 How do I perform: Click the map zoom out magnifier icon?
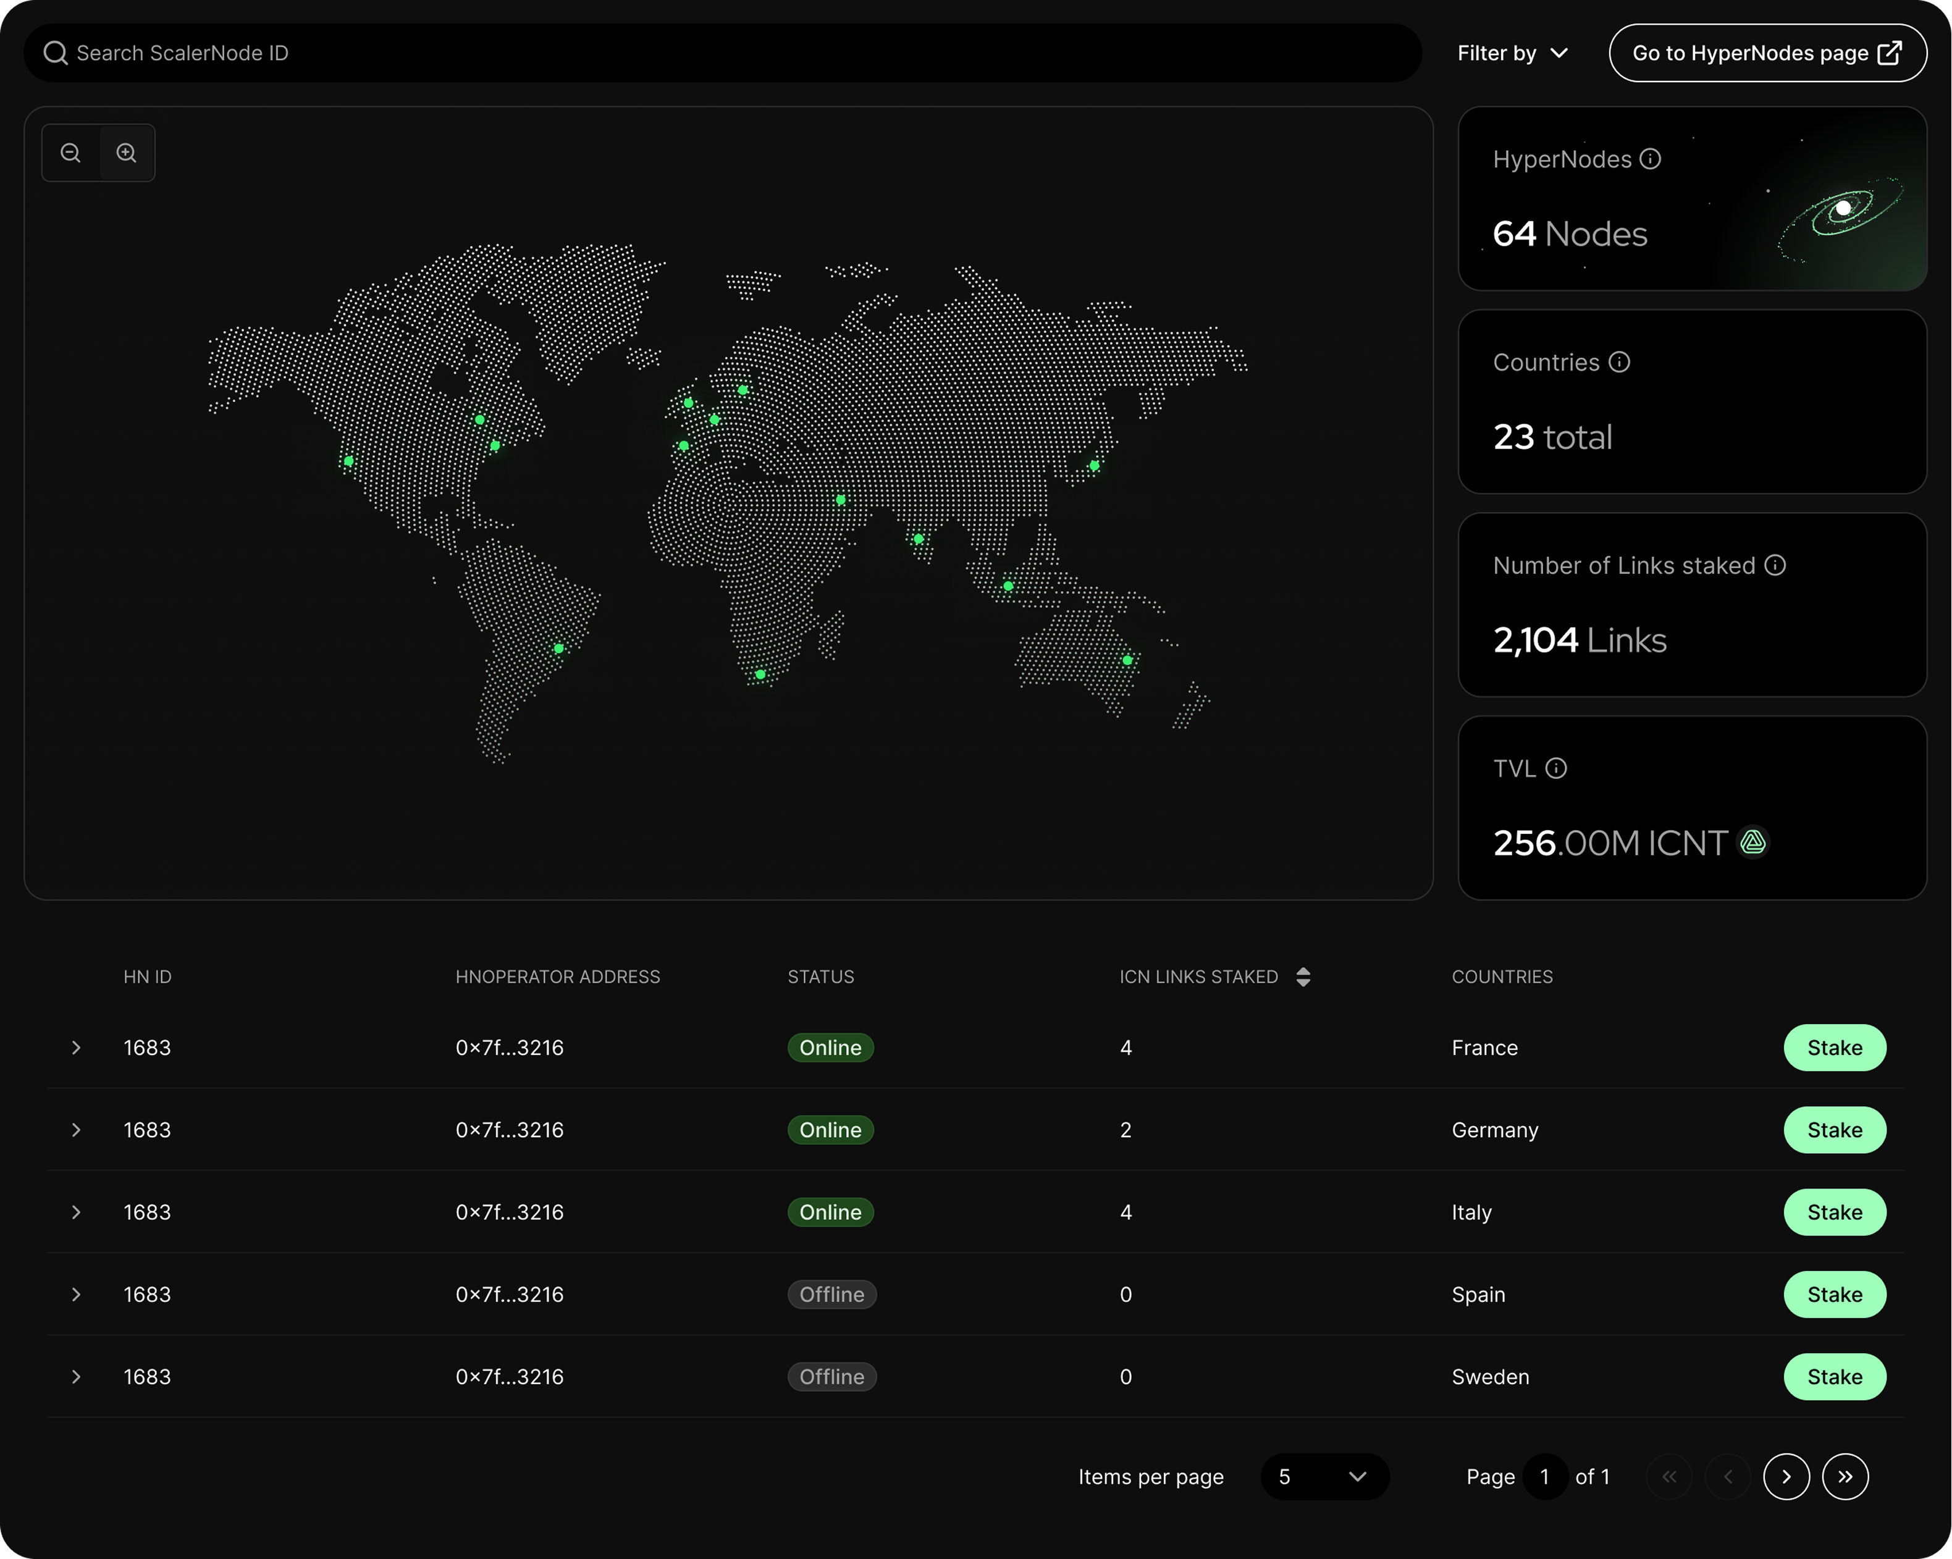[70, 153]
